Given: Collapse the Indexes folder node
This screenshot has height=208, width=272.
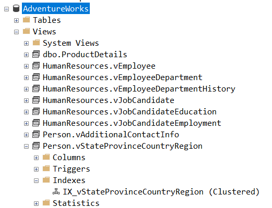Looking at the screenshot, I should point(36,180).
